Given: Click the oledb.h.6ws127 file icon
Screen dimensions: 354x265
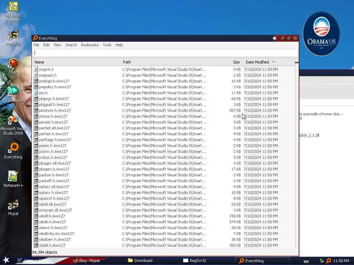Looking at the screenshot, I should (x=36, y=222).
